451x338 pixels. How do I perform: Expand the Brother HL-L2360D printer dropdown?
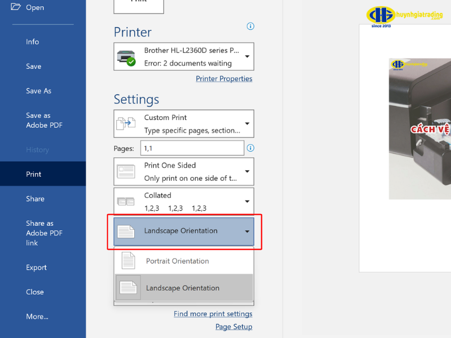coord(247,57)
